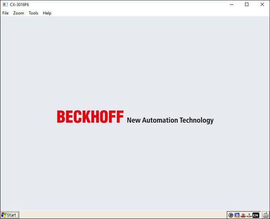Click the blue gear tray icon
This screenshot has height=219, width=270.
237,215
